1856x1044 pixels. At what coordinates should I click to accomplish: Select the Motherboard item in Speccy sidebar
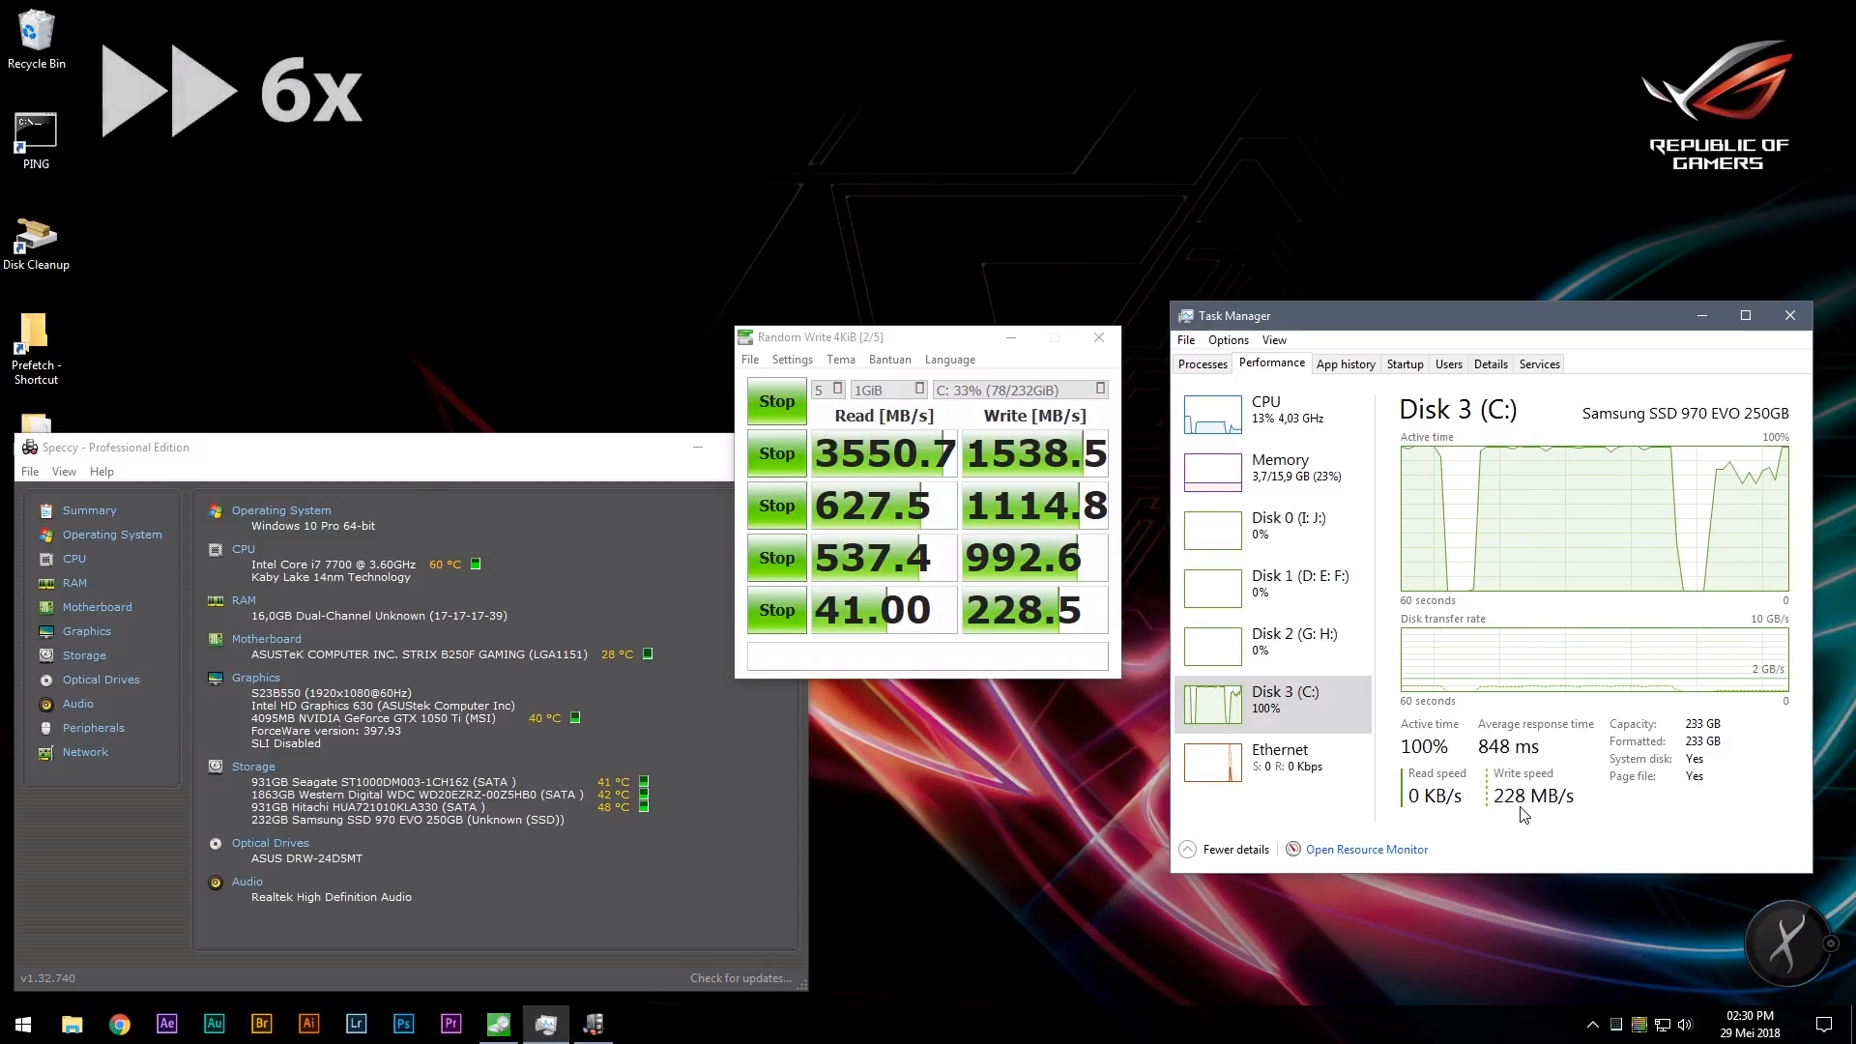tap(97, 607)
